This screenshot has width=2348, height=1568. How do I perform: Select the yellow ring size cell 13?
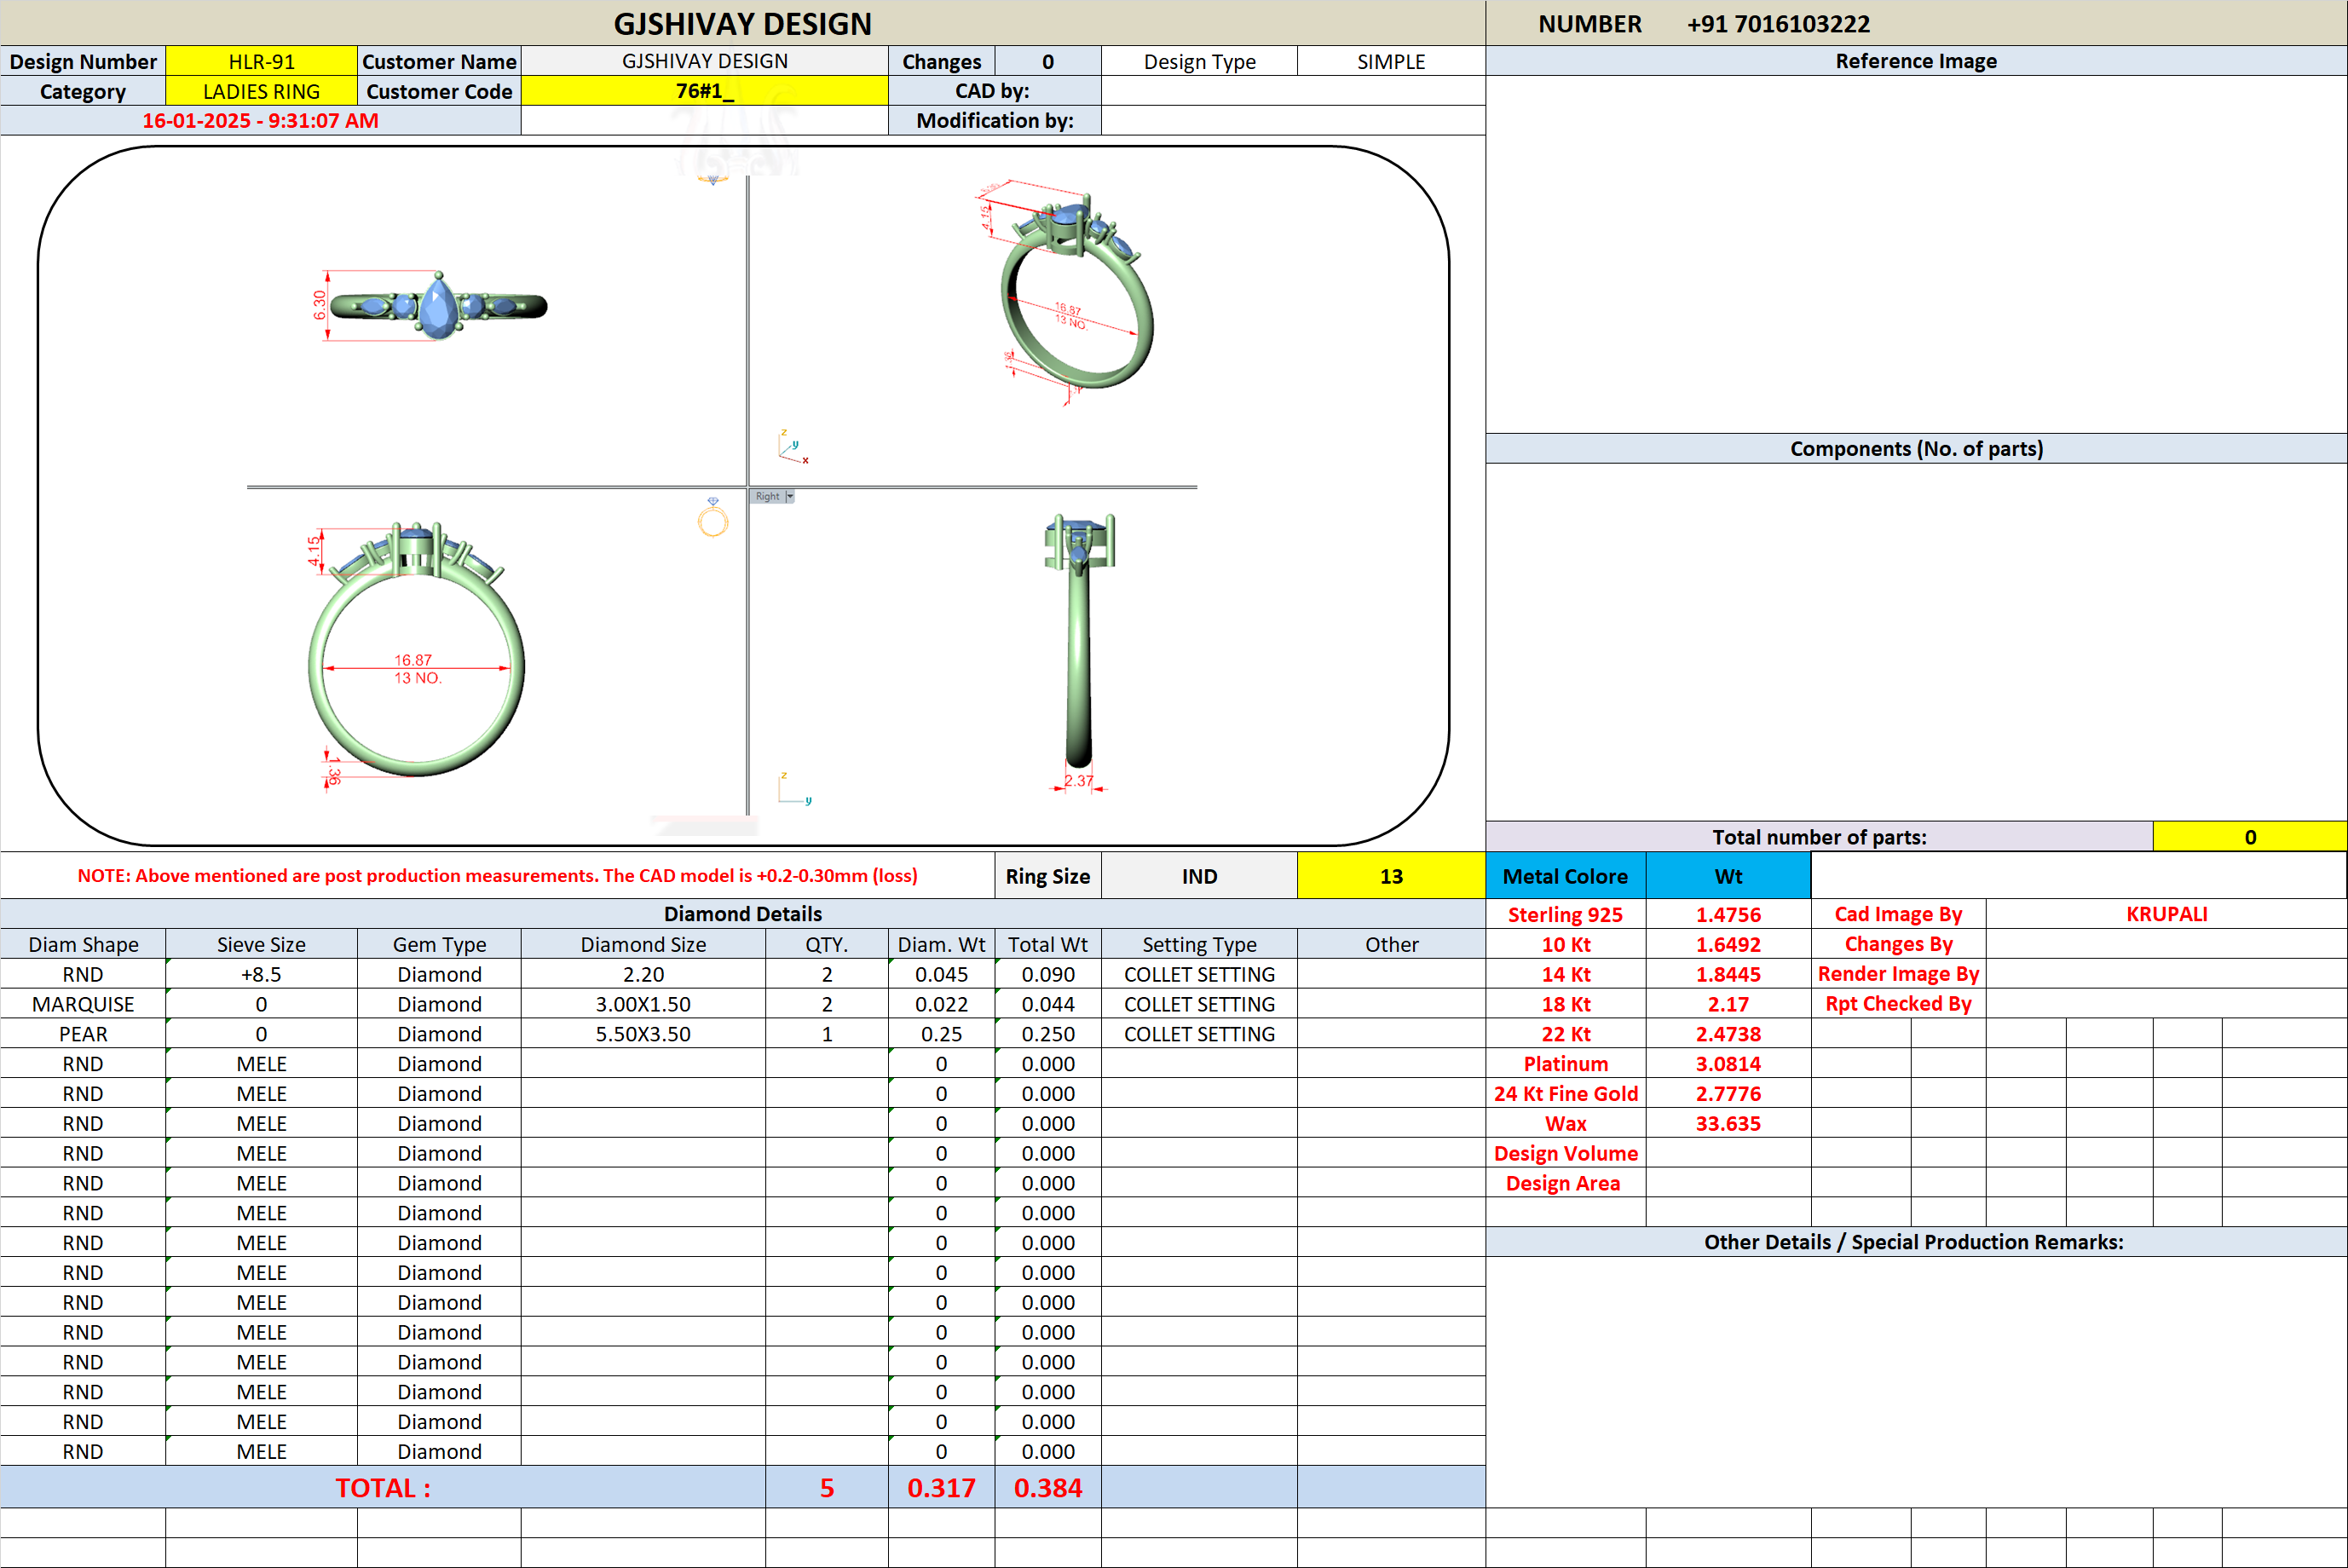coord(1391,876)
